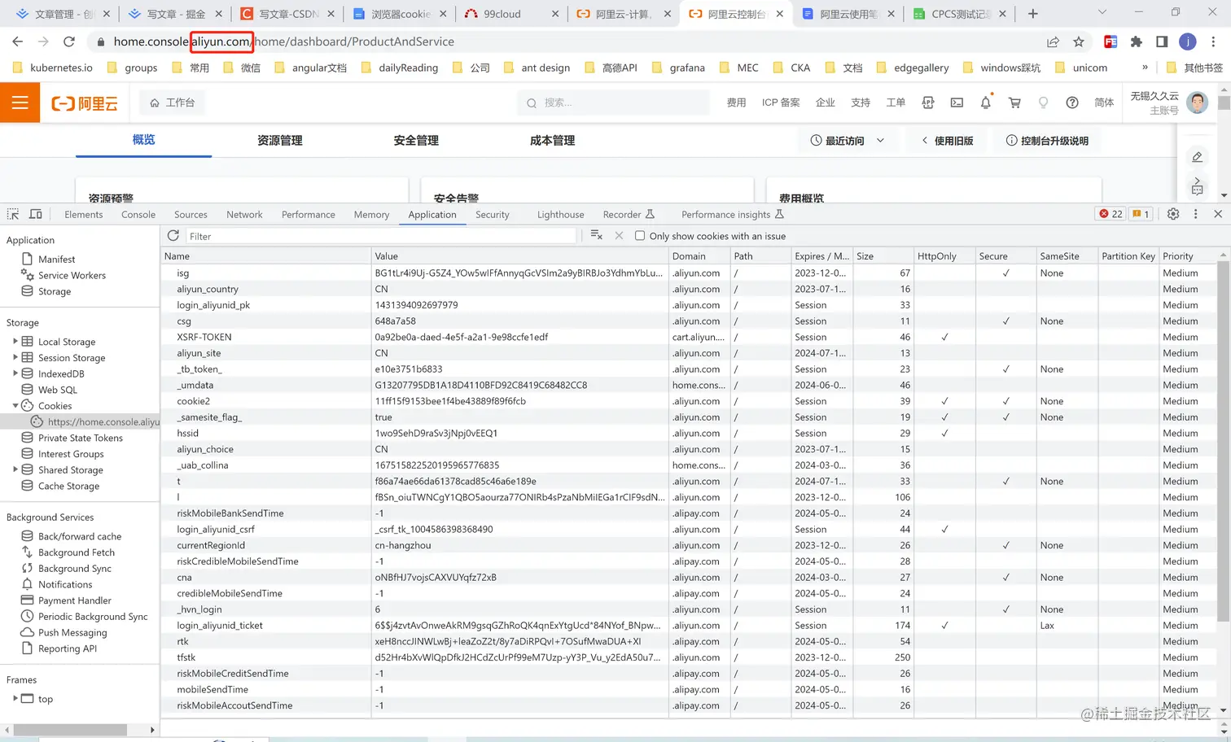Select Service Workers in the sidebar

coord(72,275)
